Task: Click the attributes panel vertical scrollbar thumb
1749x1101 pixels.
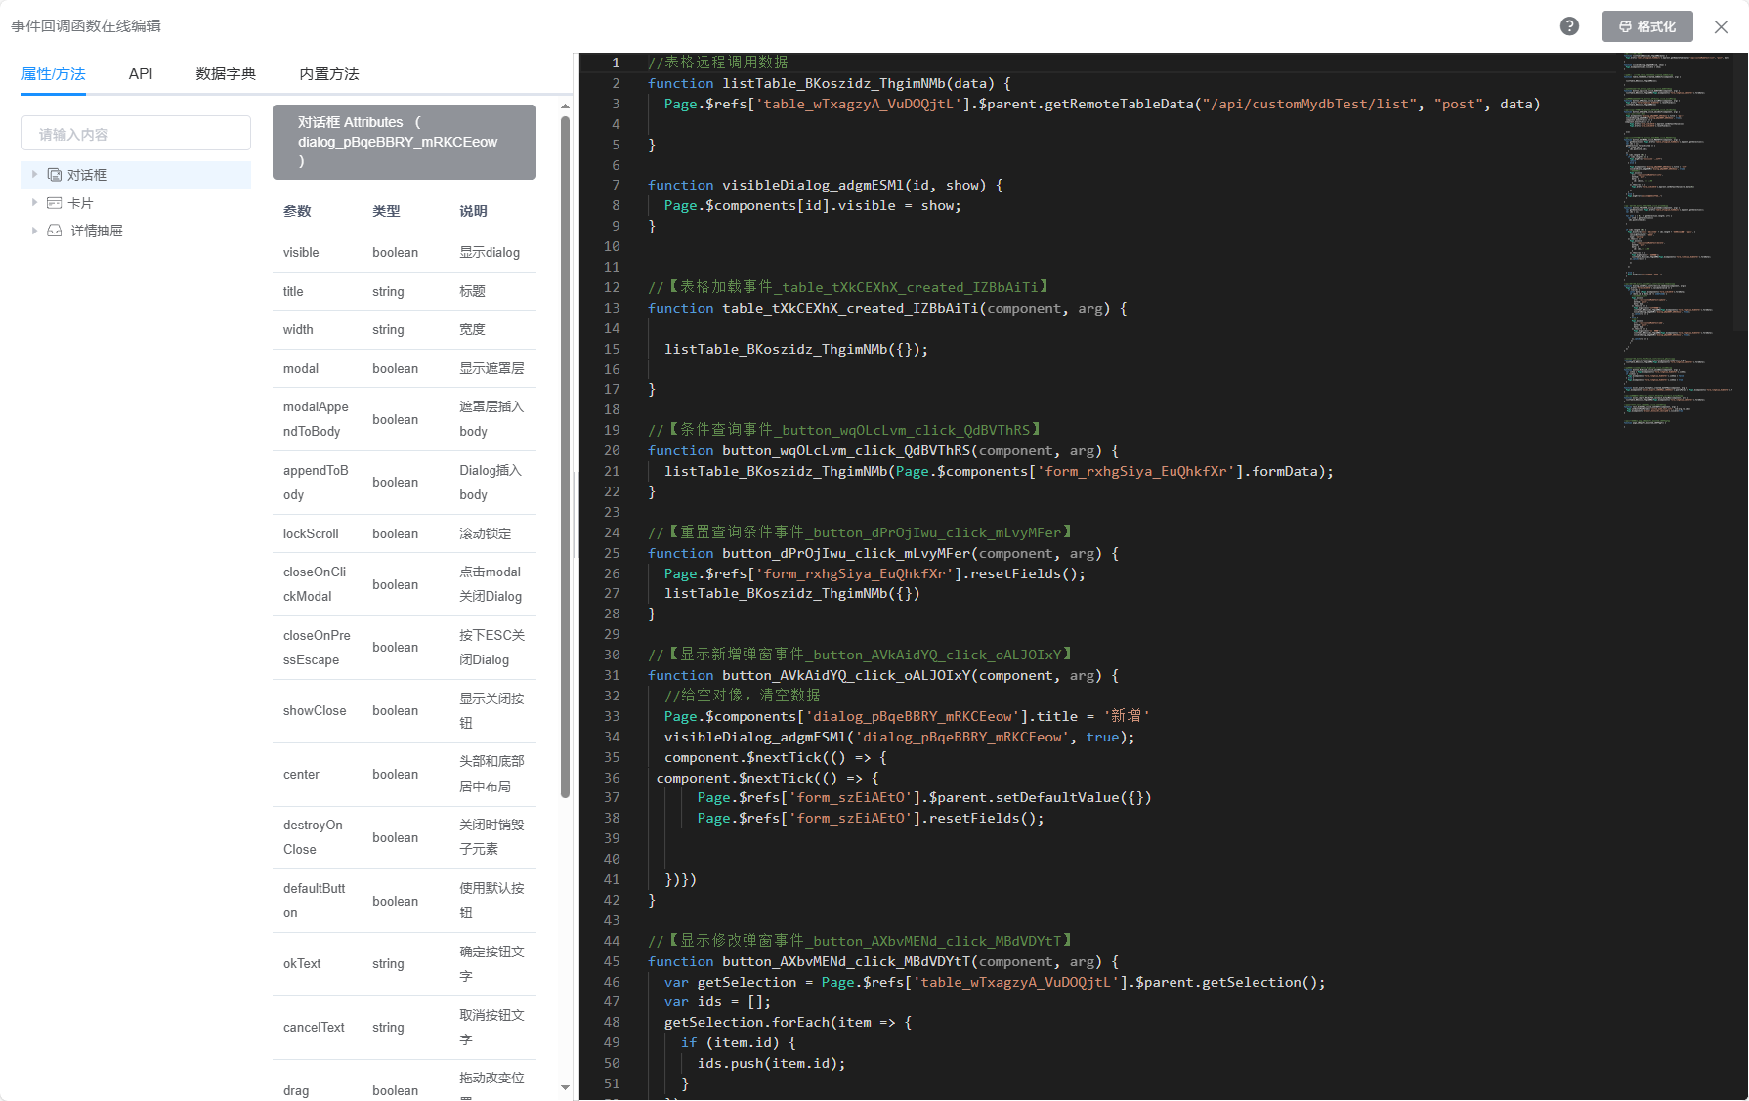Action: (565, 457)
